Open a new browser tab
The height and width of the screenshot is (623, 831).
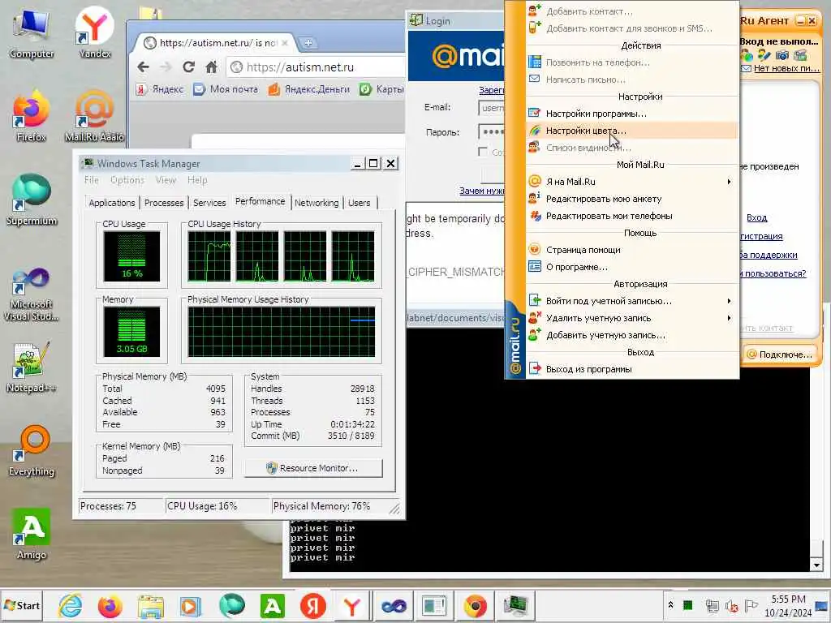(308, 43)
